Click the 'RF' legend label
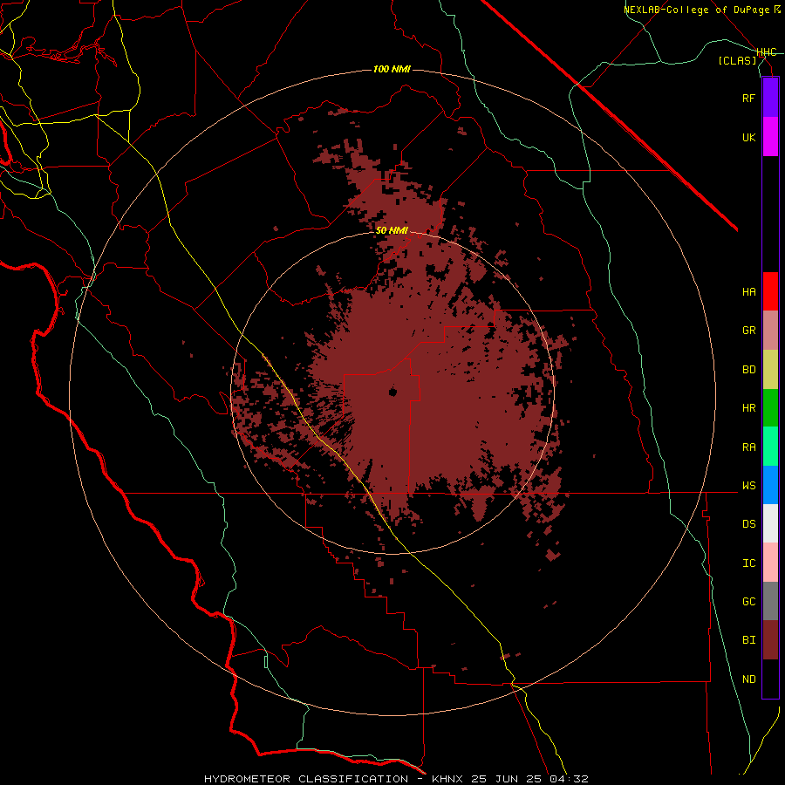Image resolution: width=785 pixels, height=785 pixels. 748,98
